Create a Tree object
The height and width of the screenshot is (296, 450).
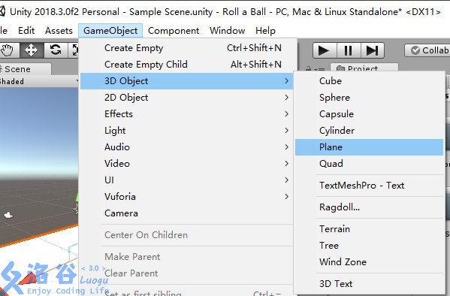[x=369, y=246]
